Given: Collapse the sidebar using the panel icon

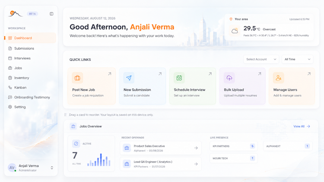Looking at the screenshot, I should 51,14.
